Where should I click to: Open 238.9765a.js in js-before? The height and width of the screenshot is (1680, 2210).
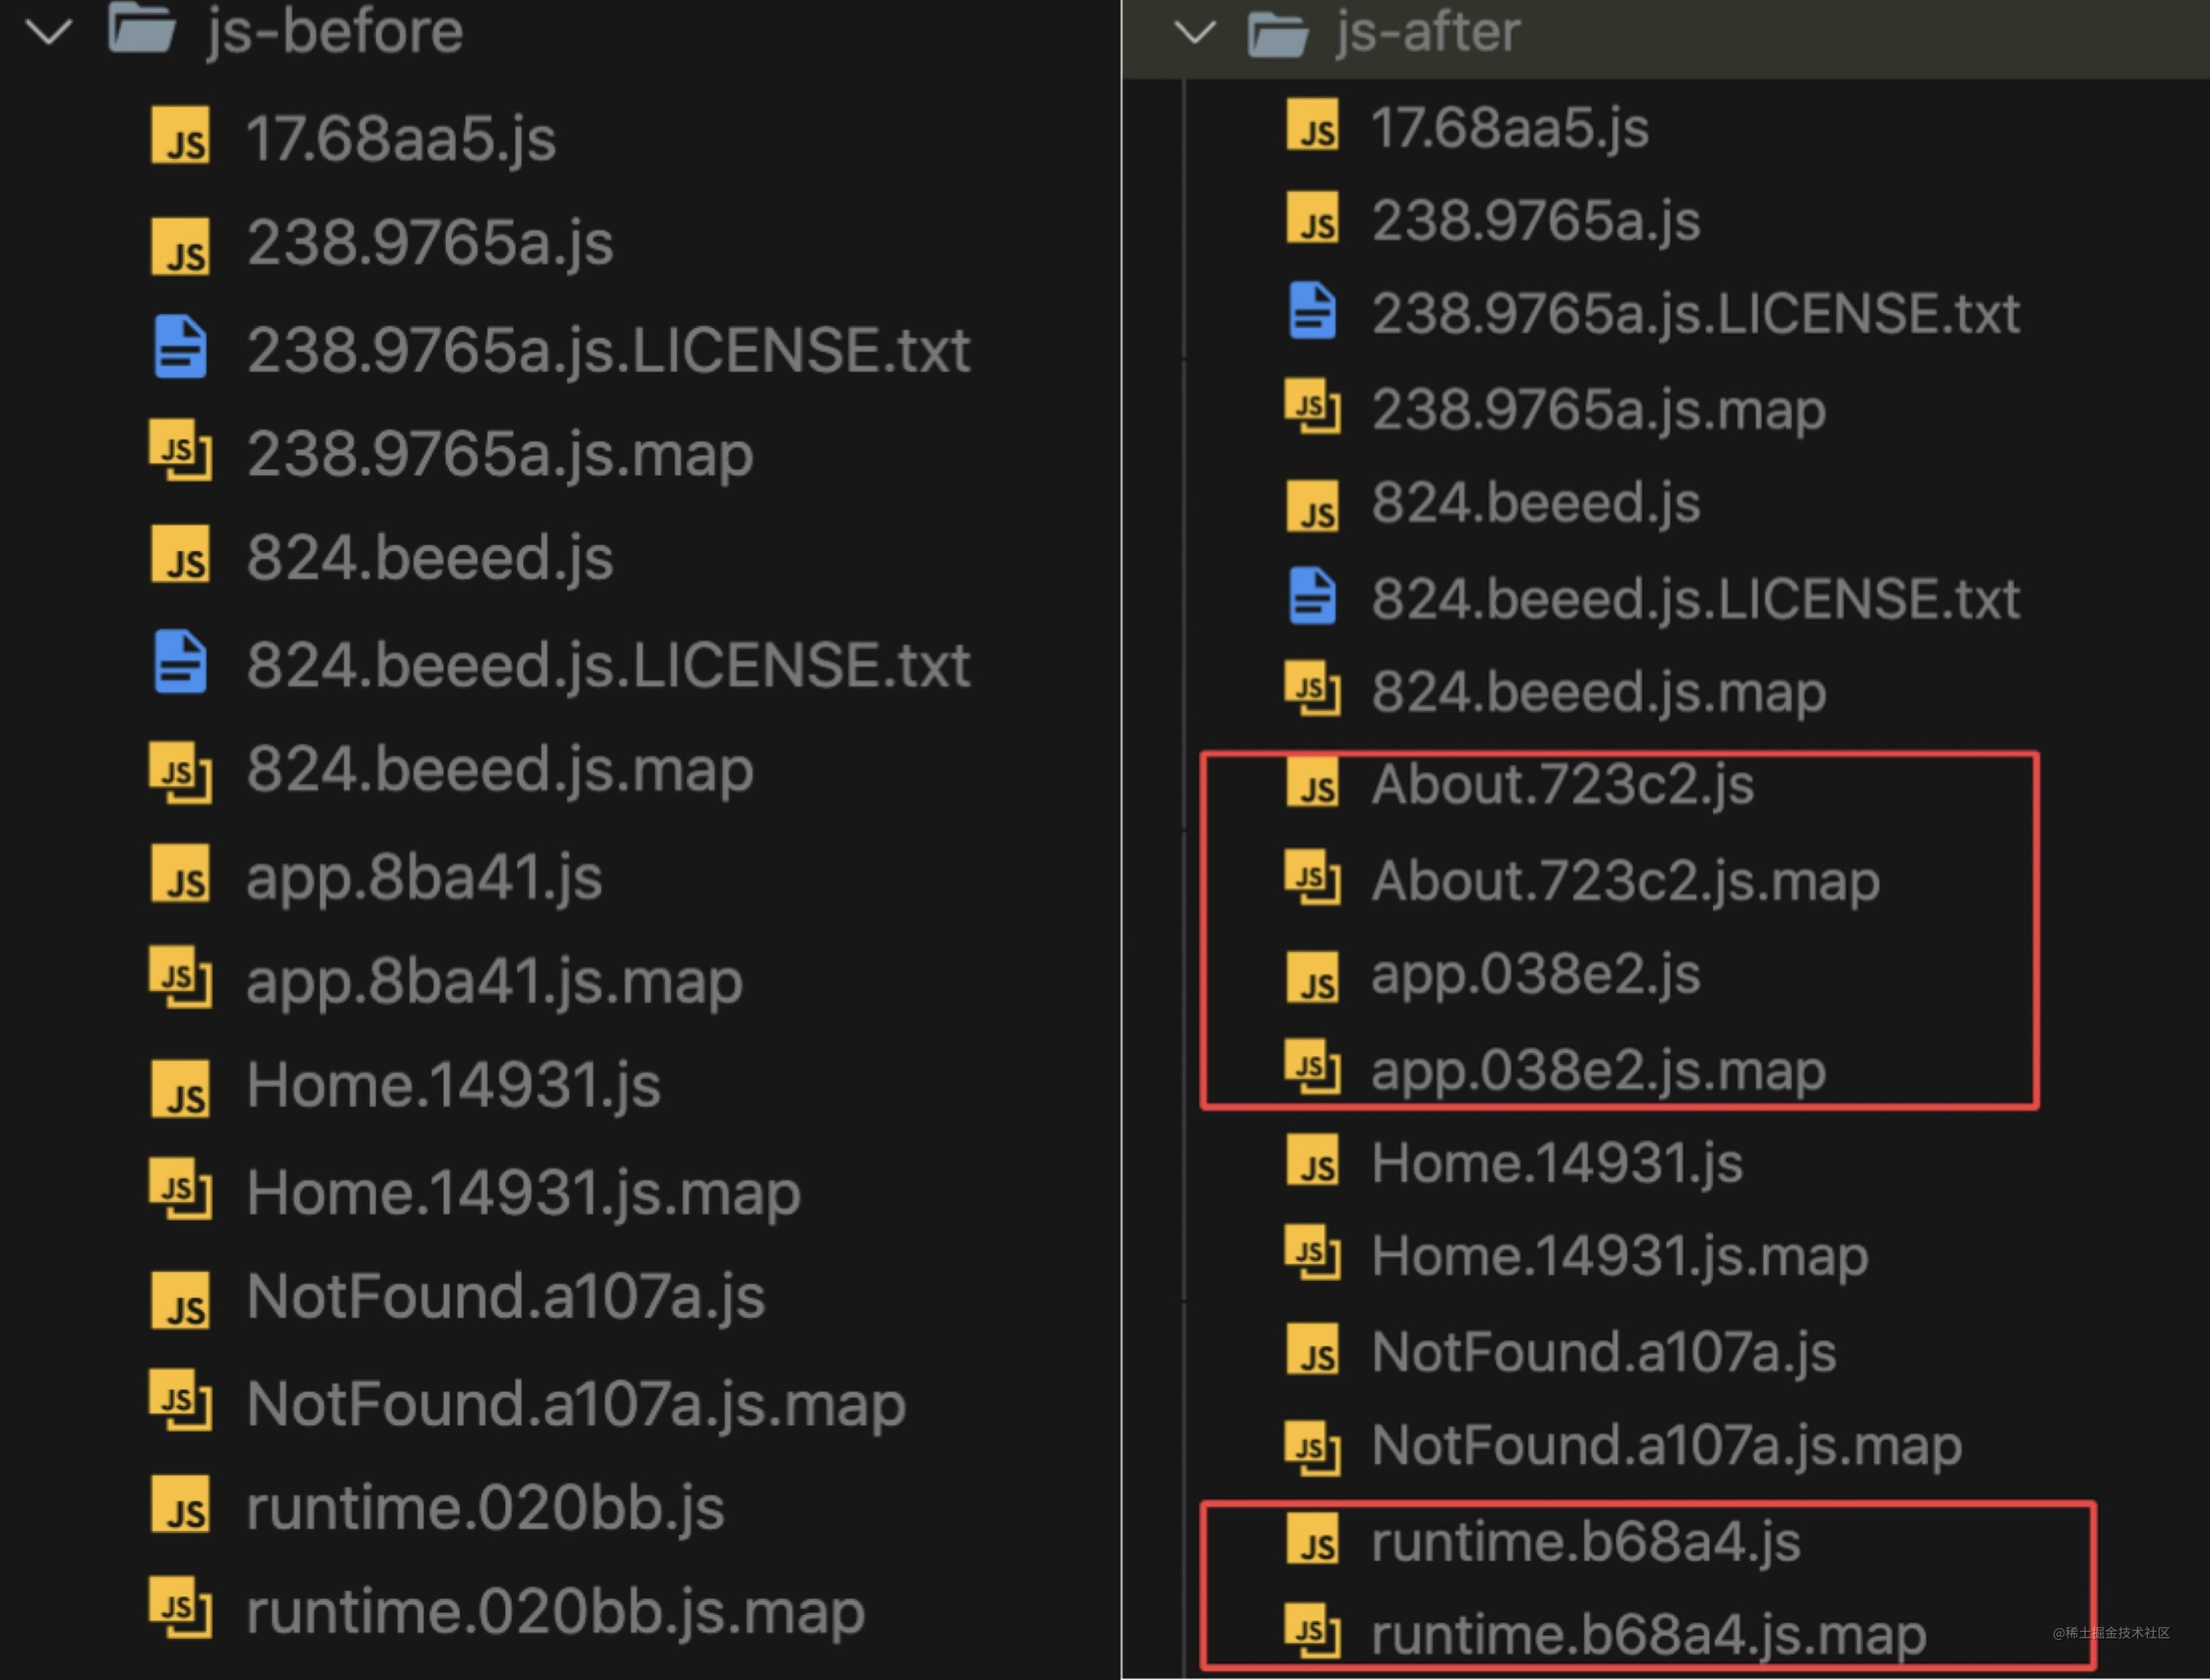click(430, 243)
